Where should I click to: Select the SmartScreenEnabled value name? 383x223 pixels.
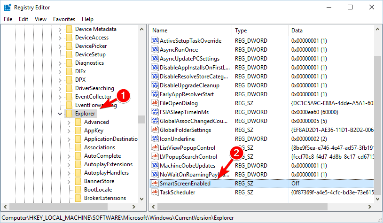coord(185,184)
